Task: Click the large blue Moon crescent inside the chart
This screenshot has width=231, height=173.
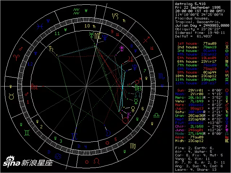Action: tap(108, 133)
